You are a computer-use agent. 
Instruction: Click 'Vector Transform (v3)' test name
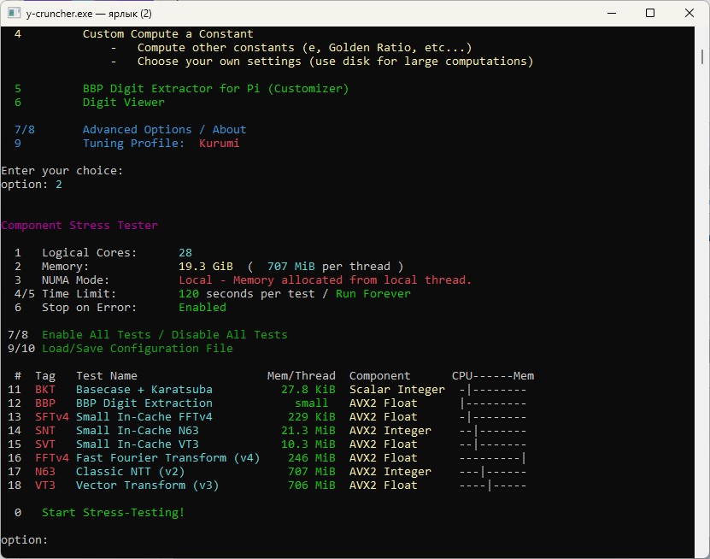tap(148, 485)
